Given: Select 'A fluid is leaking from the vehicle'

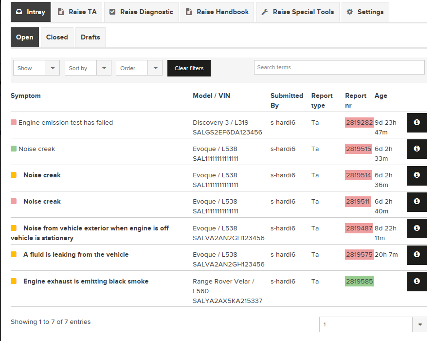Looking at the screenshot, I should pos(76,254).
